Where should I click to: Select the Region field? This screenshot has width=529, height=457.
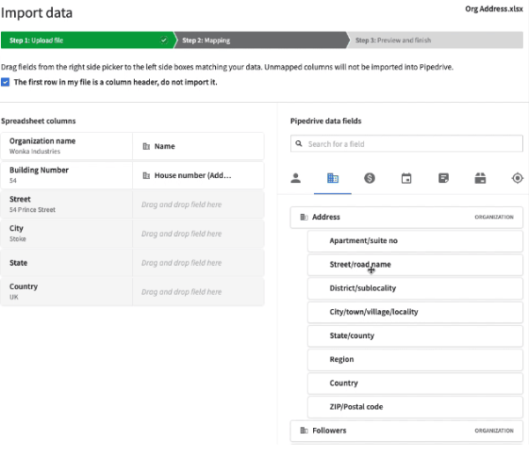[415, 359]
